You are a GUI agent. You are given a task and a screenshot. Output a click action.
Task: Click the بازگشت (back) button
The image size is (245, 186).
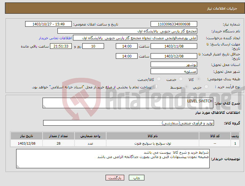click(x=115, y=178)
